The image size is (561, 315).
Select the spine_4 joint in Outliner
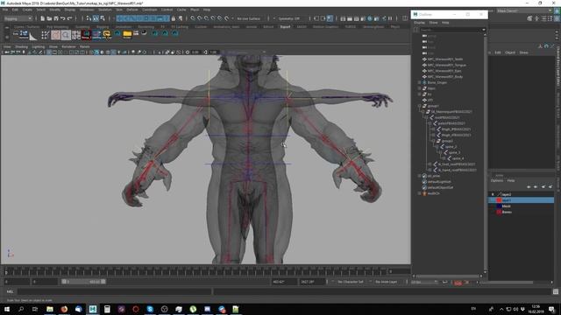pyautogui.click(x=458, y=158)
